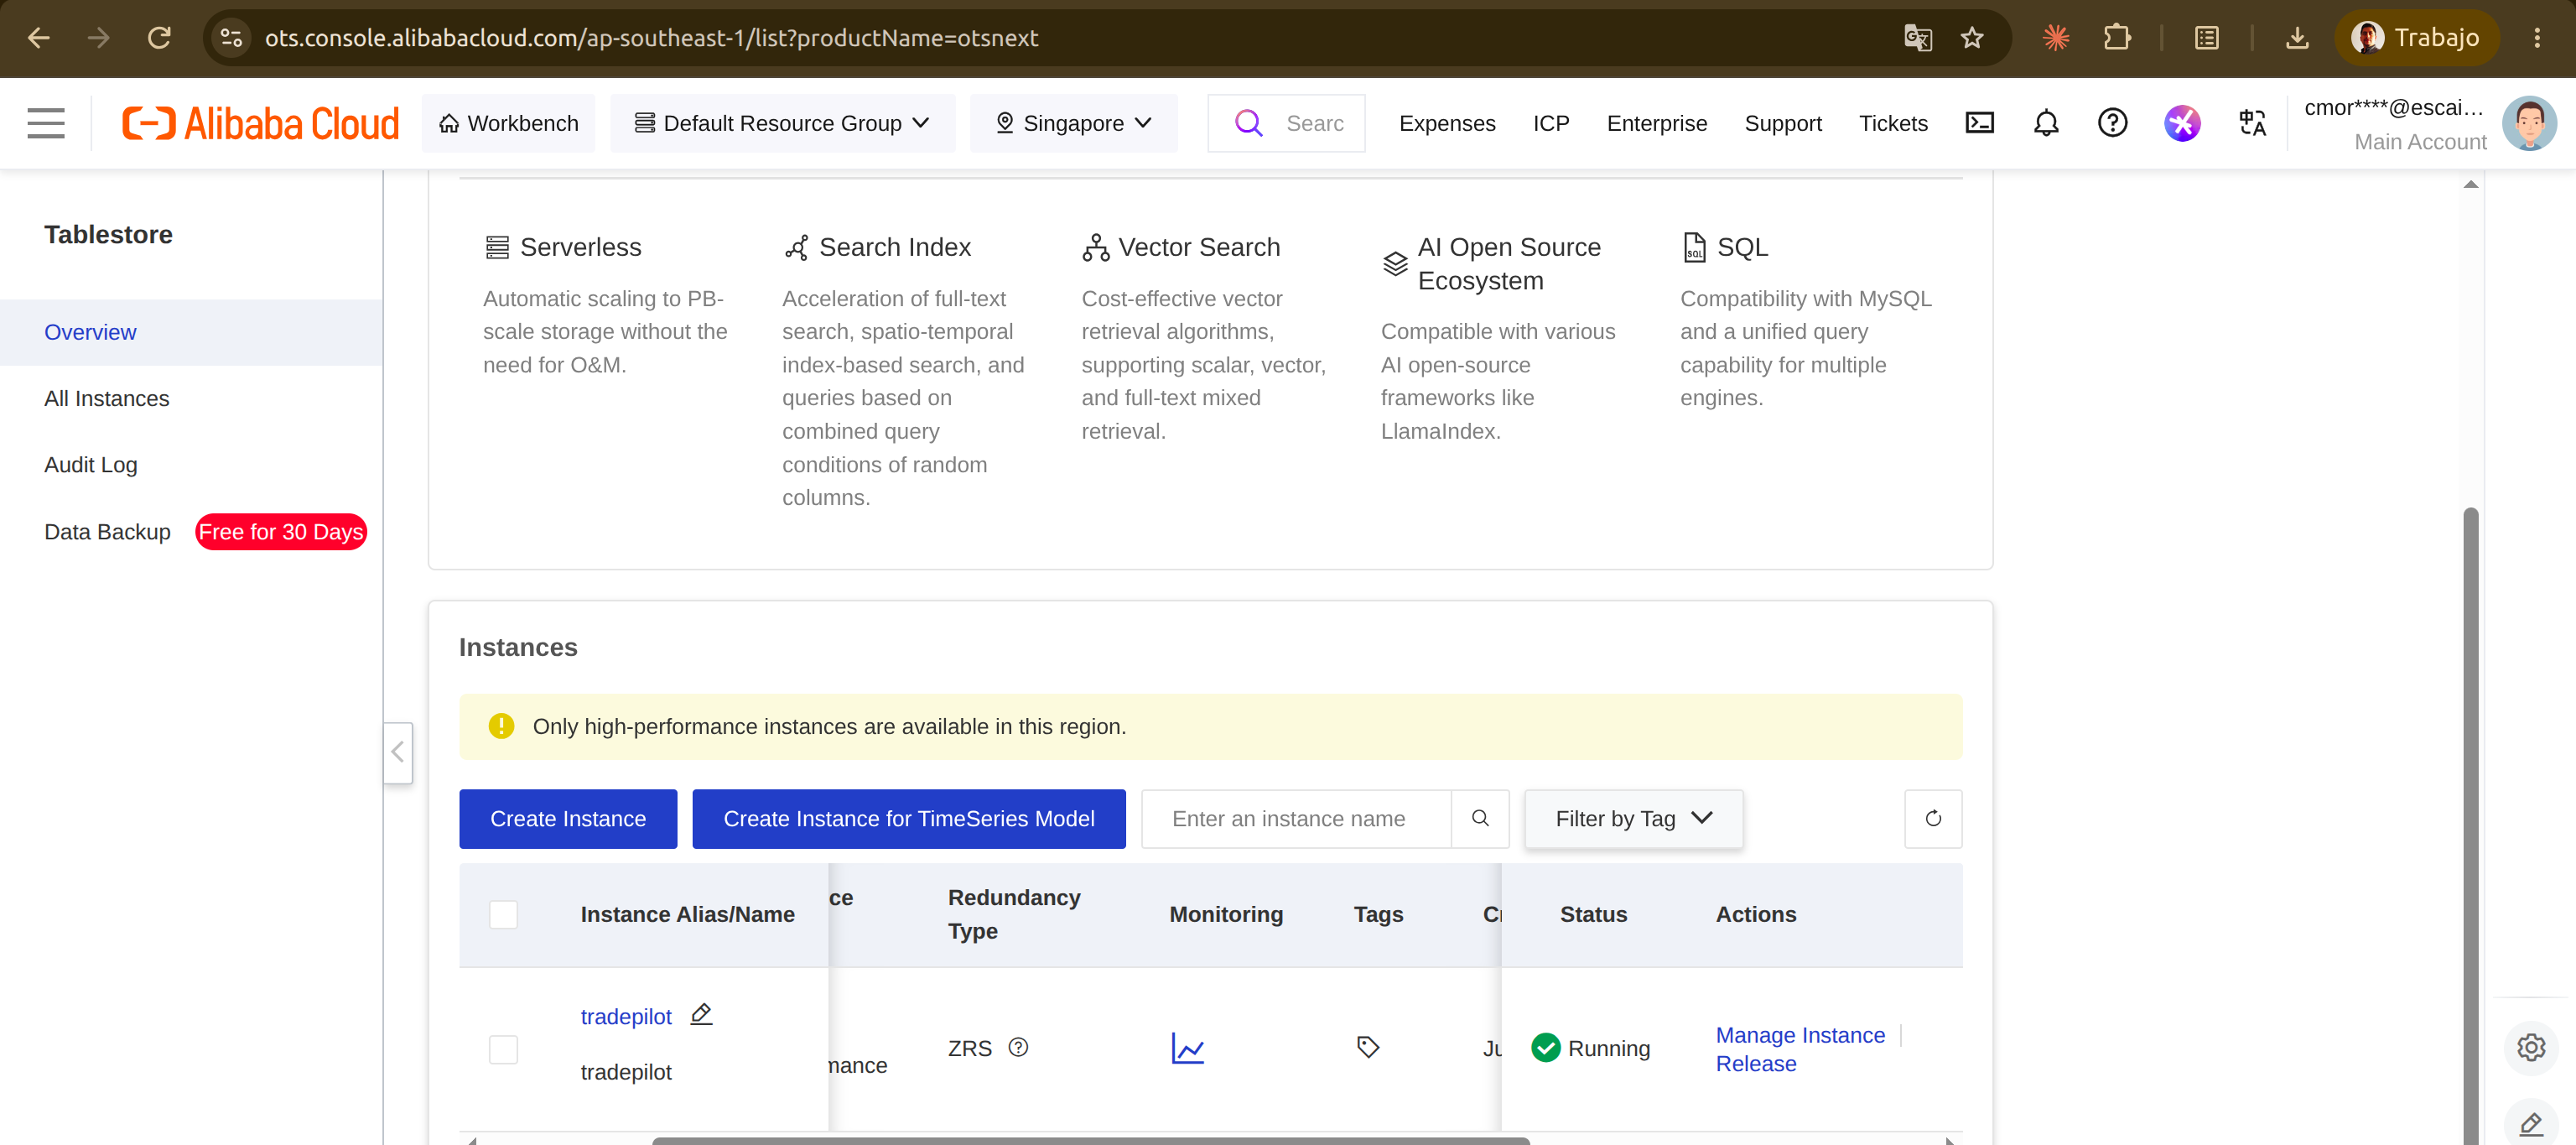Refresh the instances list
Screen dimensions: 2576x1145
coord(1932,818)
